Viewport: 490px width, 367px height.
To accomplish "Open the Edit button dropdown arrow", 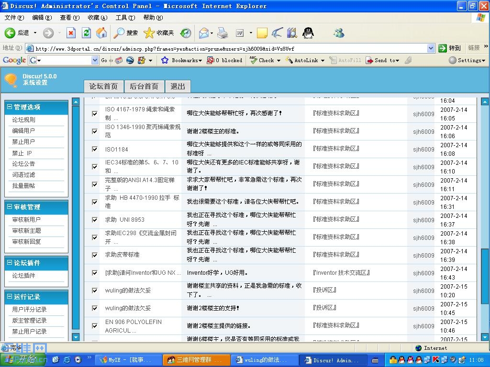I will click(x=251, y=33).
